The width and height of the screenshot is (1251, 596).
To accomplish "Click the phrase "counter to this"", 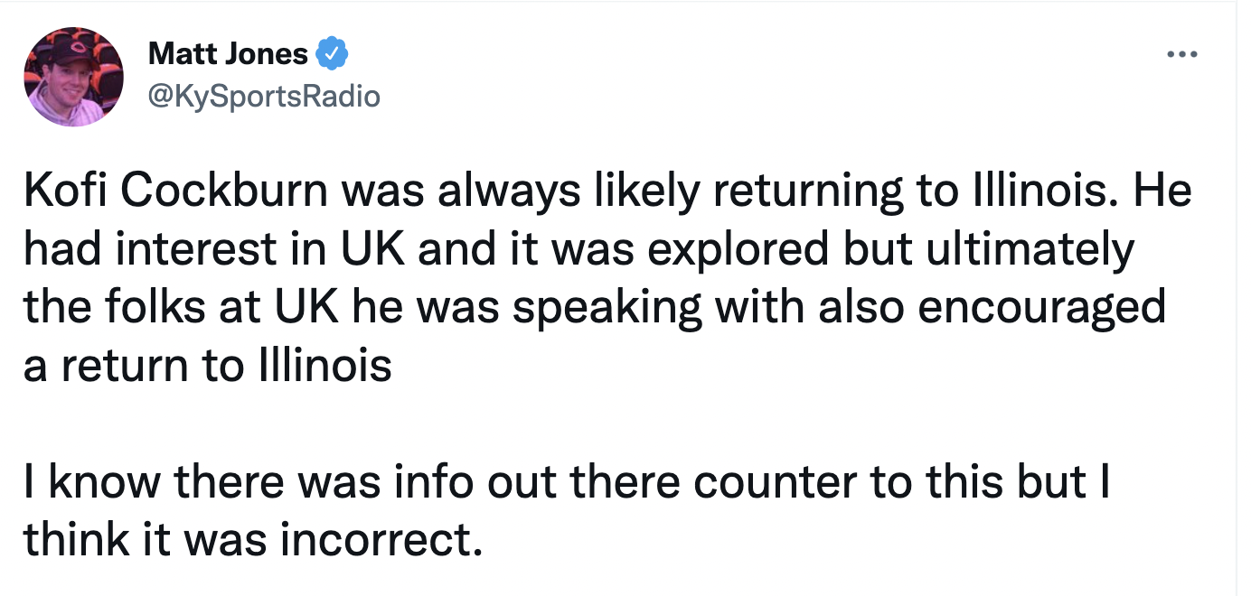I will pos(840,482).
